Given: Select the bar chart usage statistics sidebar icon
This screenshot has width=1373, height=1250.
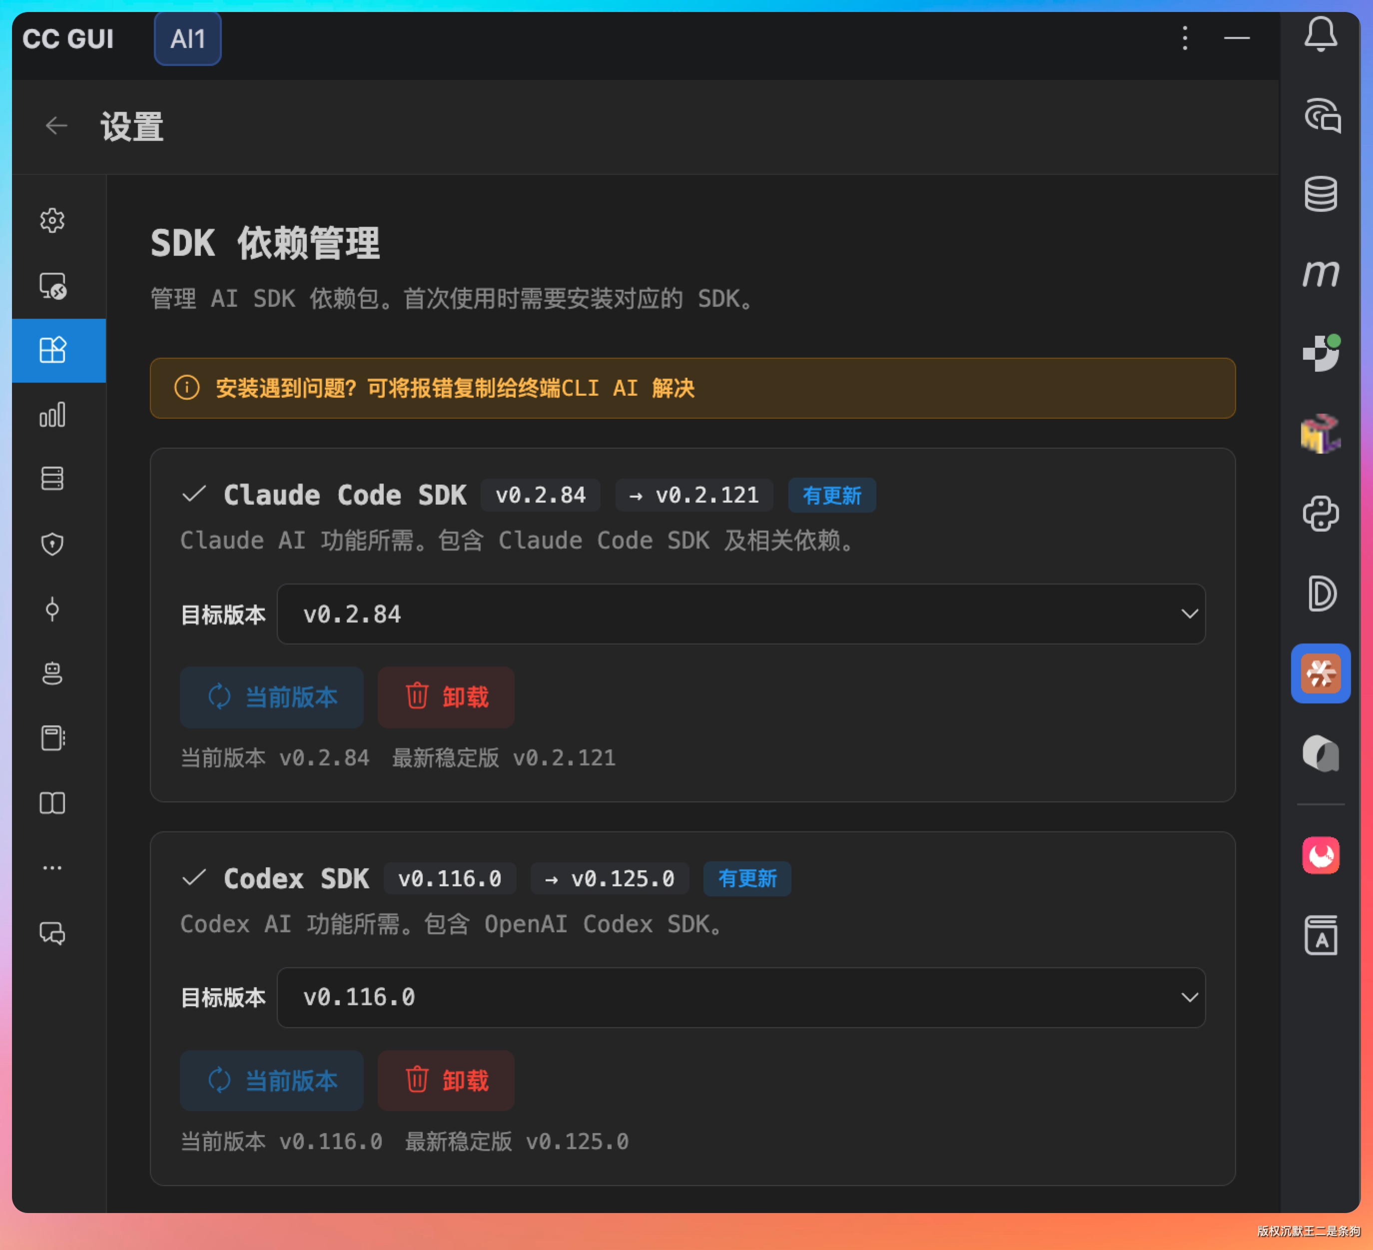Looking at the screenshot, I should pyautogui.click(x=52, y=415).
